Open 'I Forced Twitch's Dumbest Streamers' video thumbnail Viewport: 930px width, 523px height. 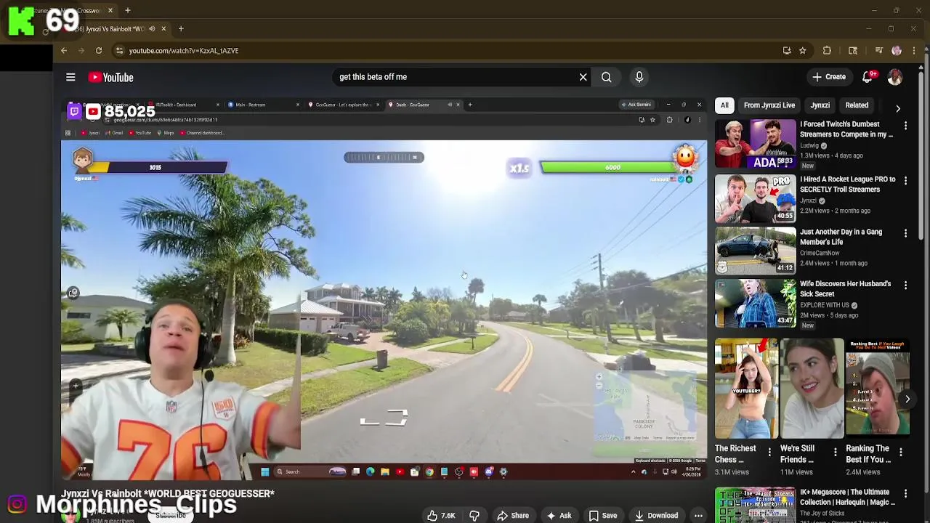(x=756, y=144)
